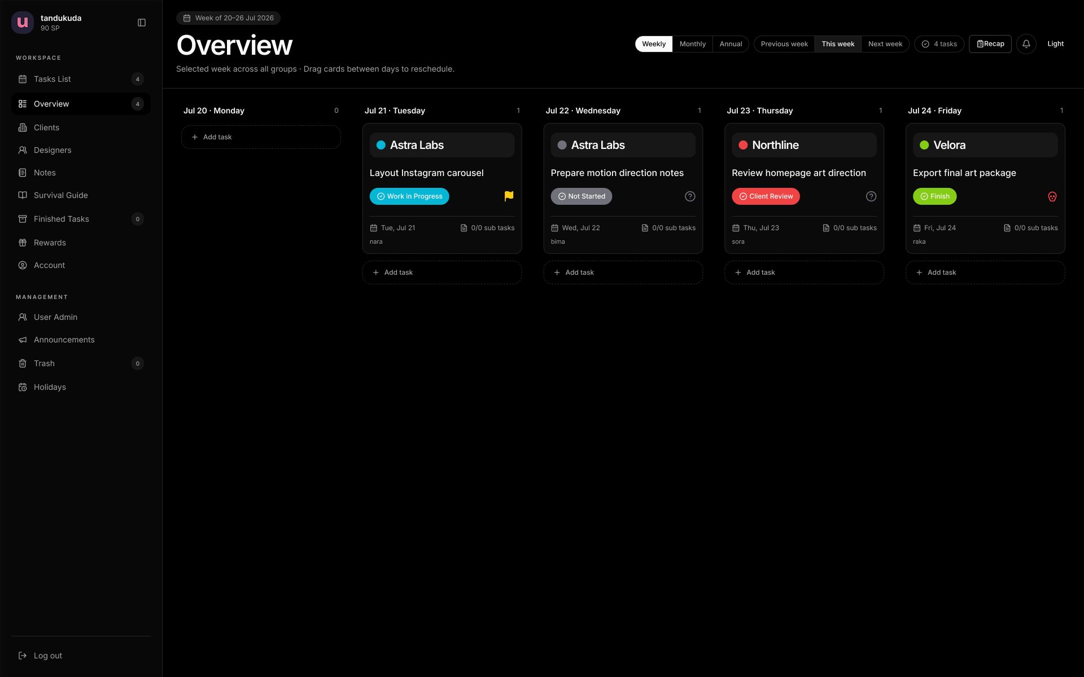
Task: Open the Not Started status pill
Action: click(581, 196)
